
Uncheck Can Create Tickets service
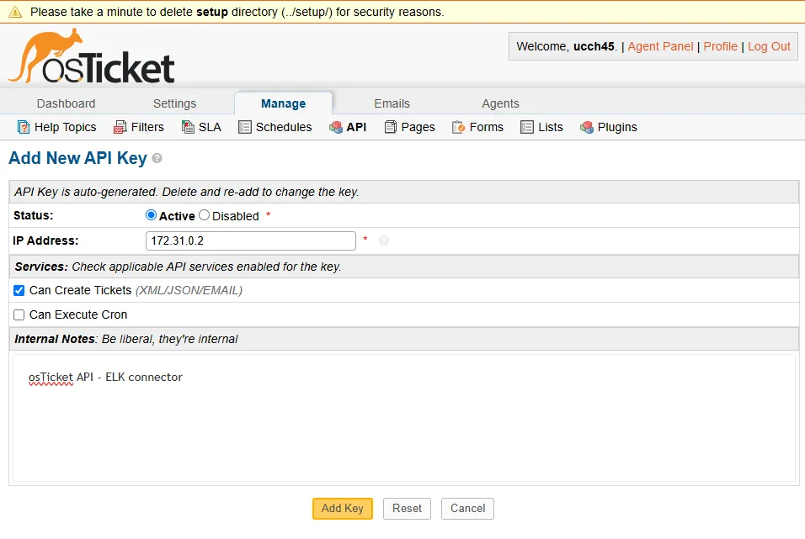[x=19, y=291]
